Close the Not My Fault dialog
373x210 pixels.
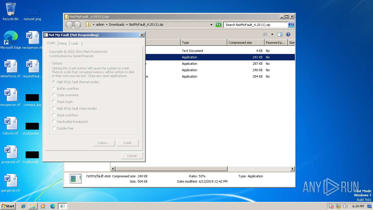142,35
